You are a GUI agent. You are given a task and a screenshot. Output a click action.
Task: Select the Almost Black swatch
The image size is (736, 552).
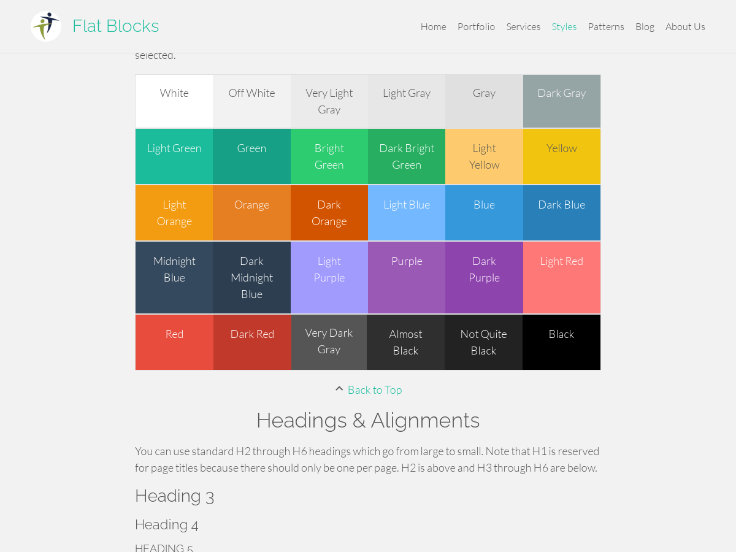(405, 342)
